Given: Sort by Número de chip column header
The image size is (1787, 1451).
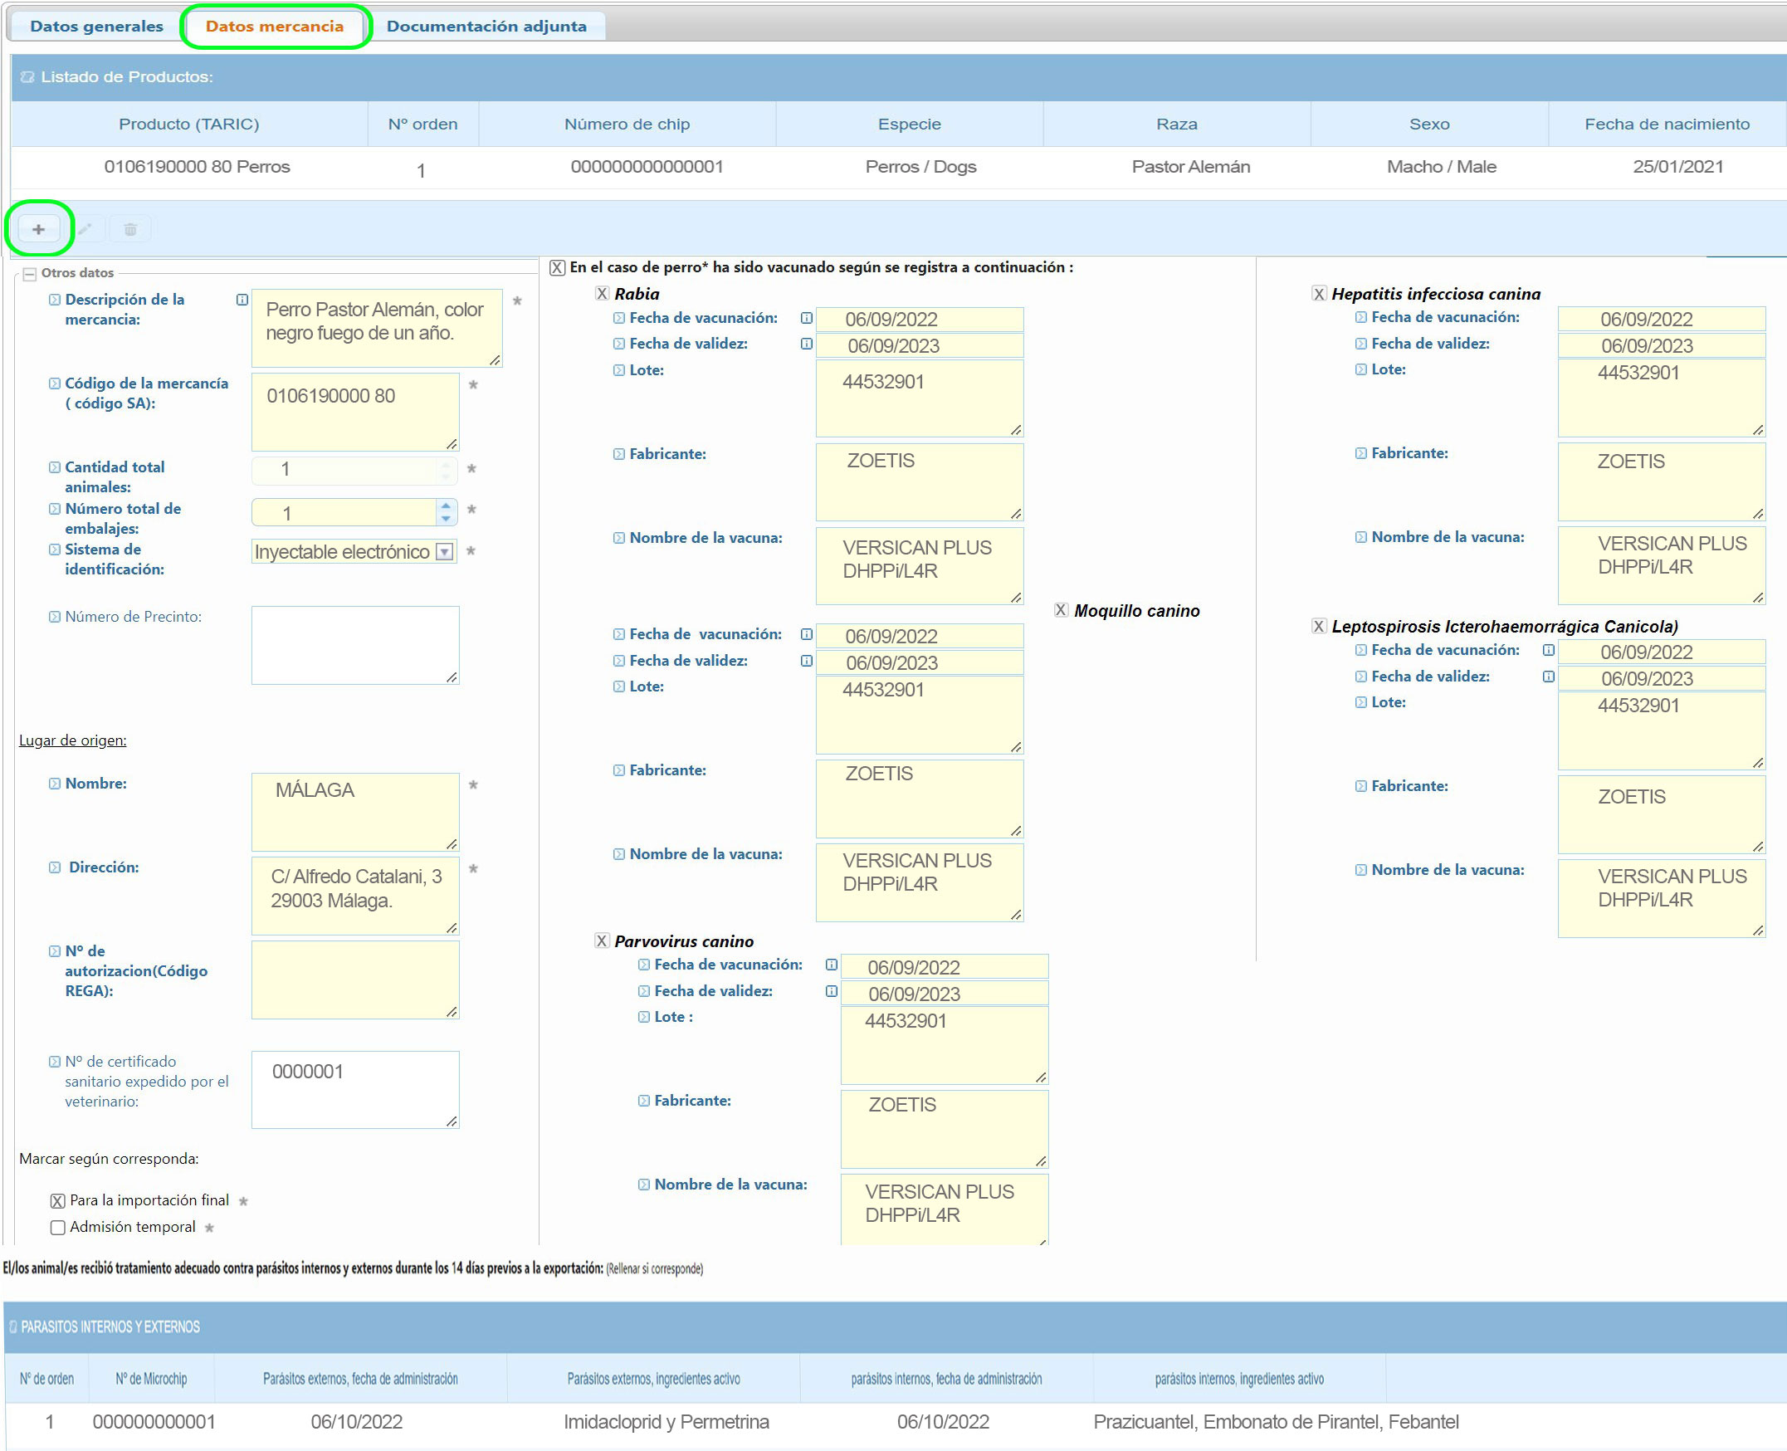Looking at the screenshot, I should point(627,124).
